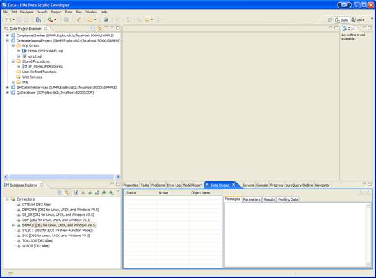
Task: Minimize the Data Project Explorer view
Action: coord(112,27)
